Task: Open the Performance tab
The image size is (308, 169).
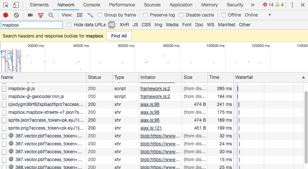Action: 122,5
